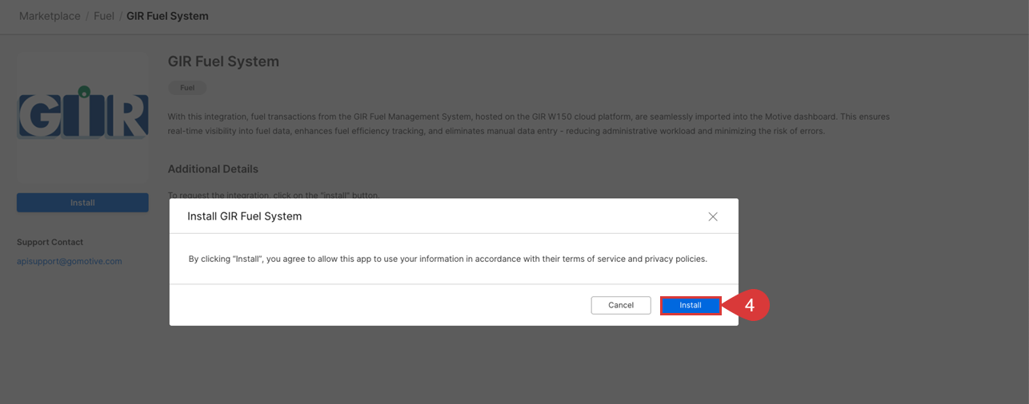
Task: Select the Support Contact label
Action: (50, 242)
